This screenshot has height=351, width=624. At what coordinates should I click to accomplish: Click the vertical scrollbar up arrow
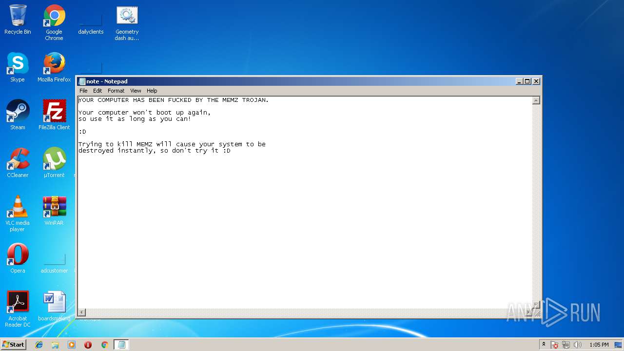(536, 100)
